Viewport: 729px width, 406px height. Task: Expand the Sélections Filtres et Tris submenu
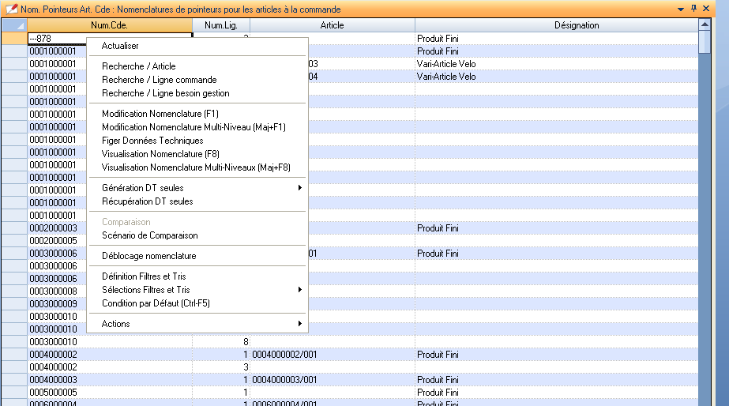pos(299,290)
